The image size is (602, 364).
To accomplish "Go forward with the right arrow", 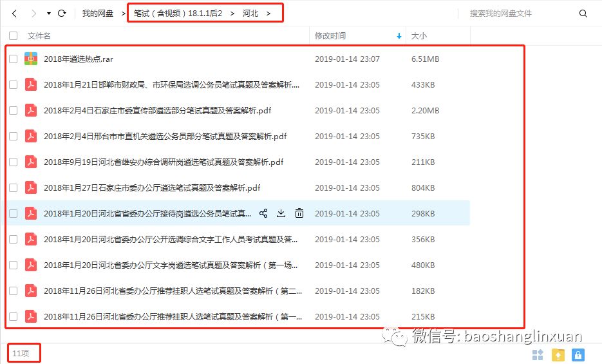I will 33,14.
